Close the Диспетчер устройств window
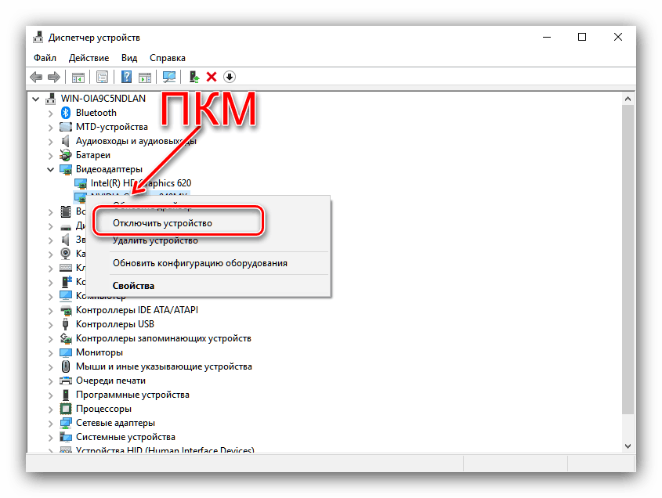Screen dimensions: 662x498 coord(617,37)
